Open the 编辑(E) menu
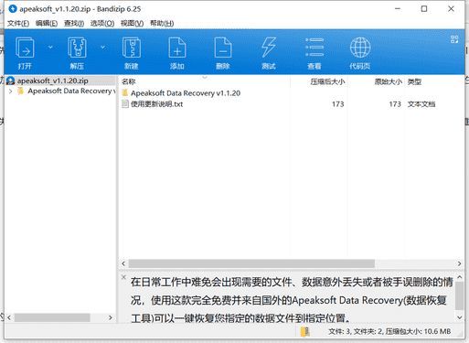The width and height of the screenshot is (469, 343). click(x=47, y=23)
